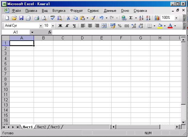The image size is (188, 137).
Task: Click the horizontal scrollbar right arrow
Action: [x=177, y=127]
